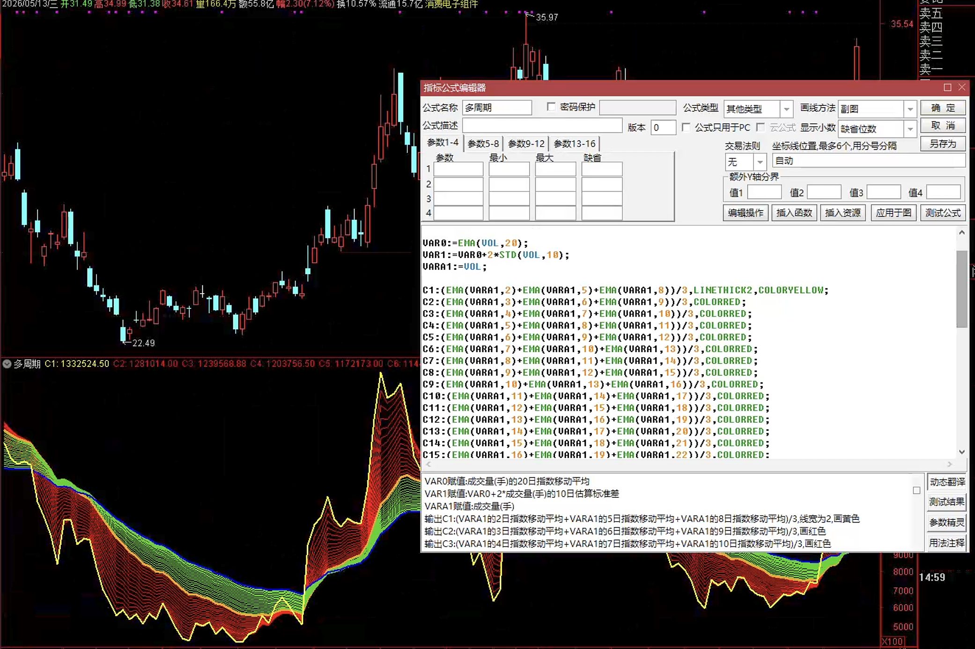Open the 画线方法 dropdown showing 副图
Image resolution: width=975 pixels, height=649 pixels.
(x=910, y=109)
